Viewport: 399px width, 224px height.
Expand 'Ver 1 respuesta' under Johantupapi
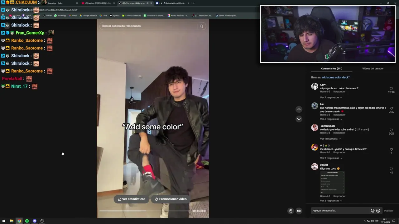[330, 139]
